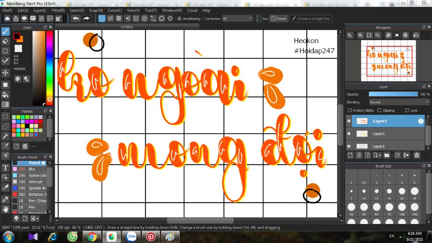The width and height of the screenshot is (432, 243).
Task: Enable parallel lines snap
Action: tap(110, 19)
